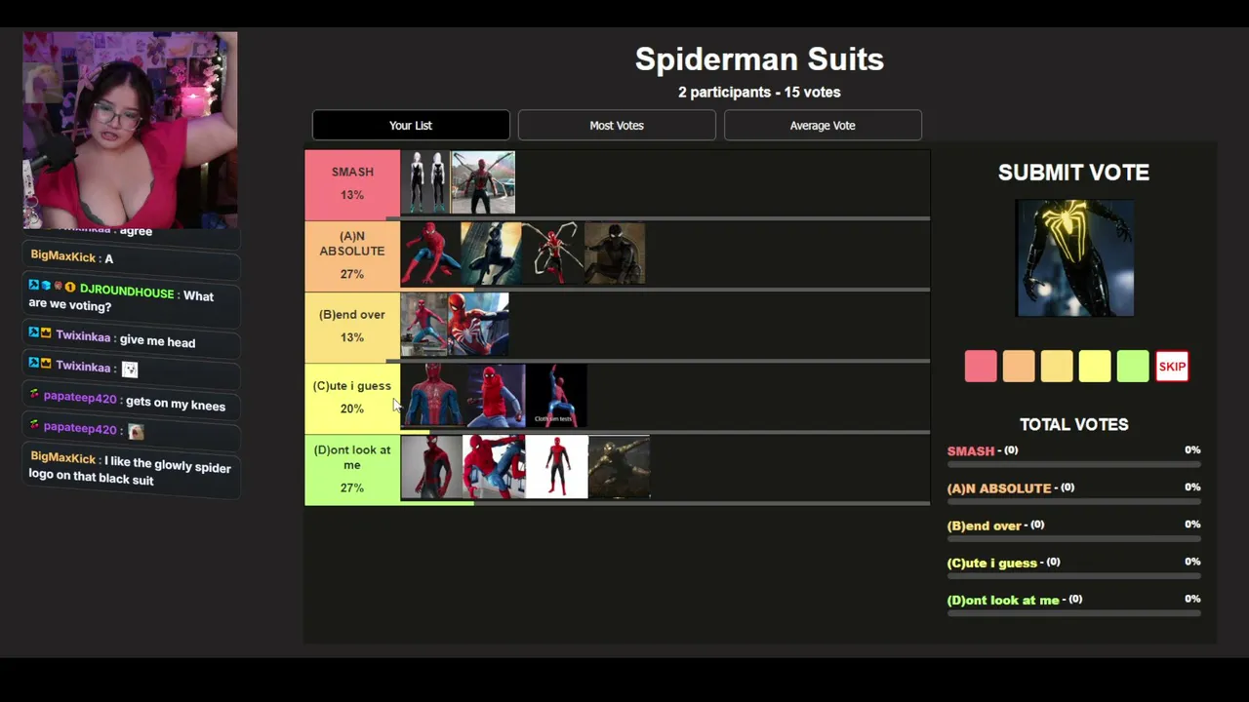Select the 2 participants - 15 votes text
The width and height of the screenshot is (1249, 702).
click(x=759, y=92)
